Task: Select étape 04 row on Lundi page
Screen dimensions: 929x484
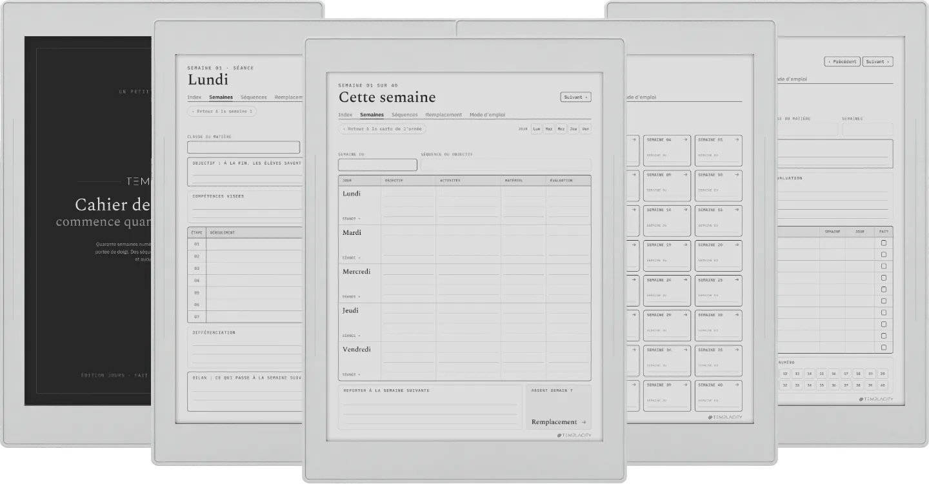Action: pos(246,280)
